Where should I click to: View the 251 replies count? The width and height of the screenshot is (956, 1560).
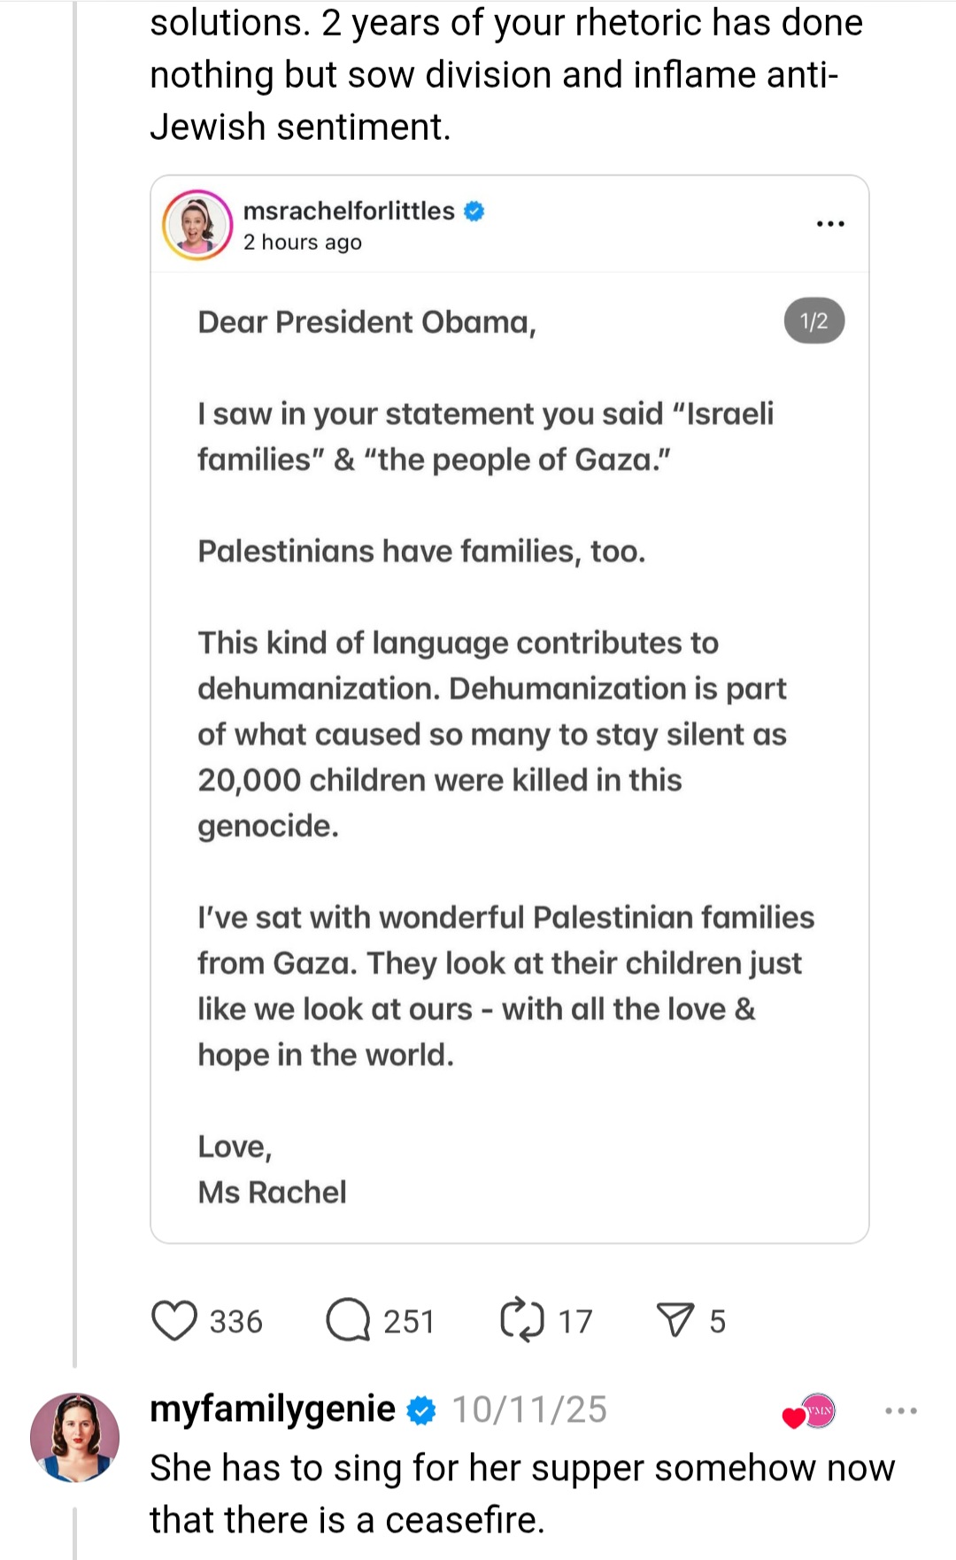click(409, 1321)
